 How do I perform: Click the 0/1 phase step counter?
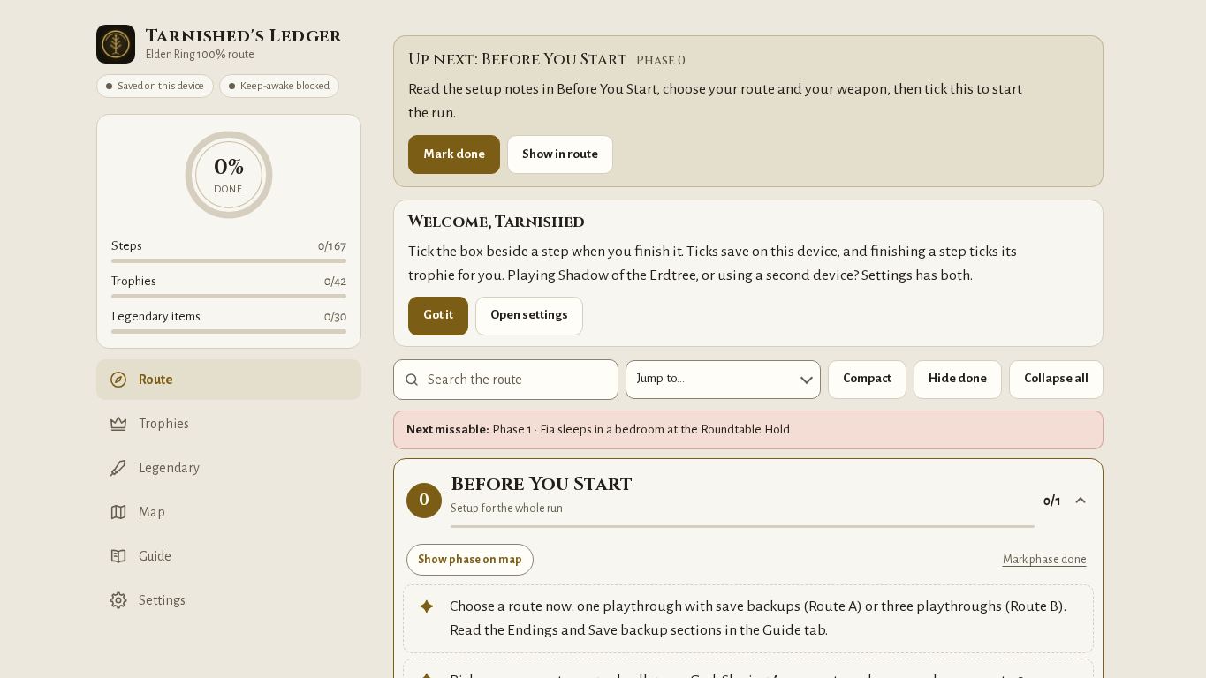tap(1051, 501)
